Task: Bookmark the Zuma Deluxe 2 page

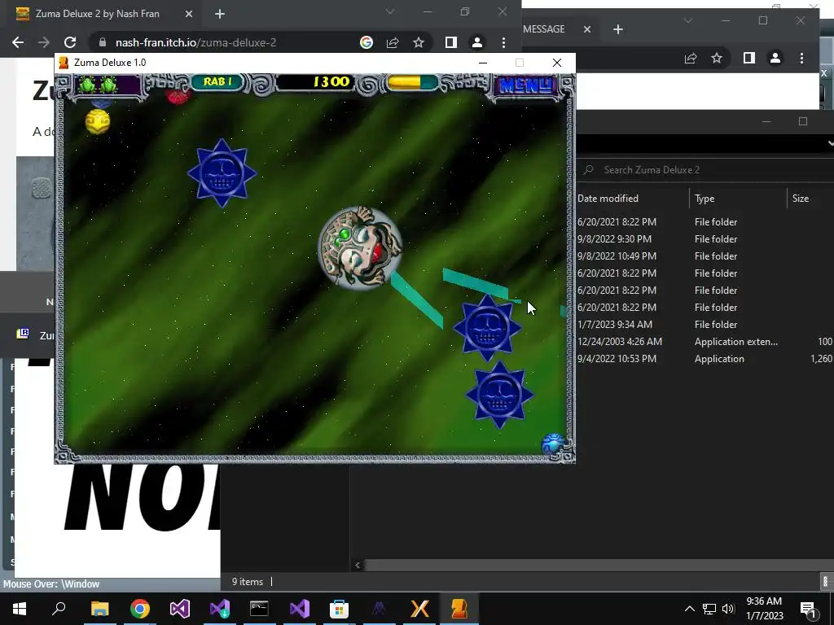Action: (x=419, y=42)
